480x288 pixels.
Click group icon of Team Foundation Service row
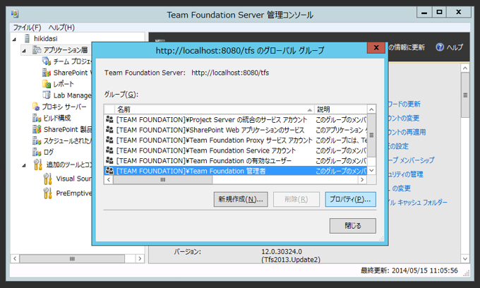click(x=109, y=150)
